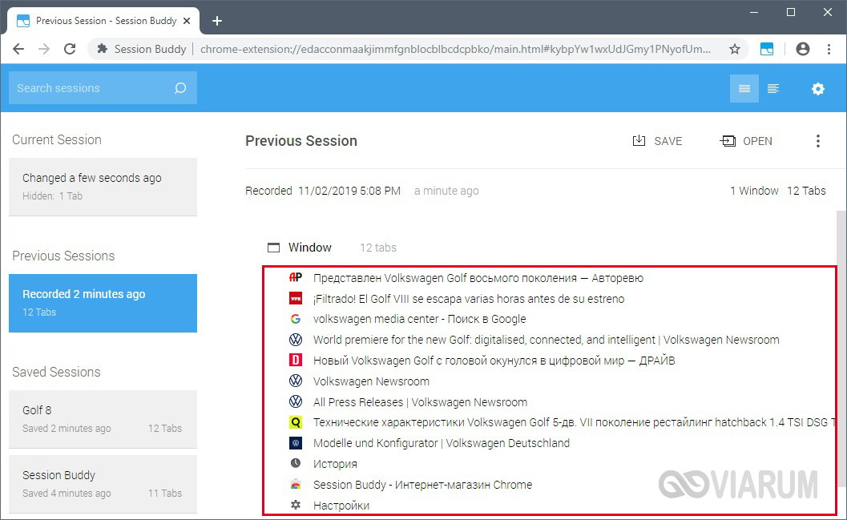847x520 pixels.
Task: Click the recorded date '11/02/2019 5:08 PM'
Action: (349, 191)
